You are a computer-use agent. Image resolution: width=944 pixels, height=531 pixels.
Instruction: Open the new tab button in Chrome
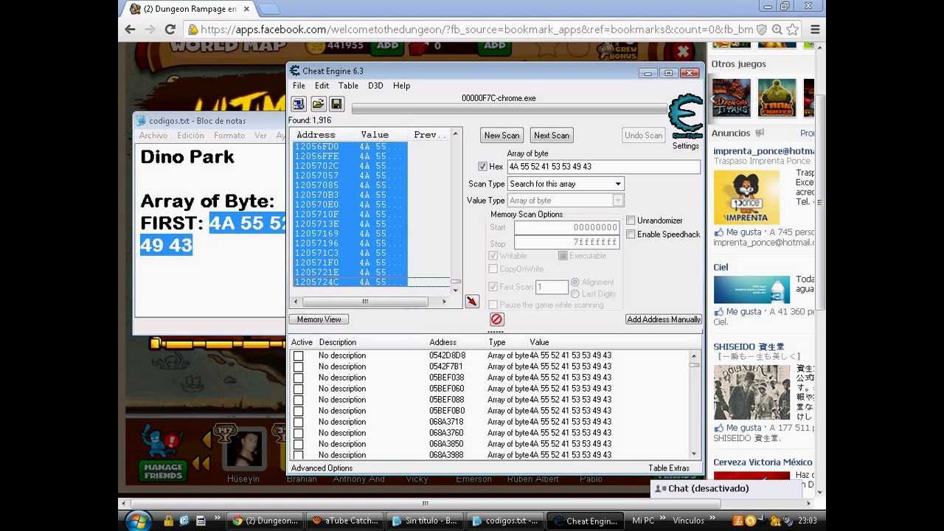point(268,9)
